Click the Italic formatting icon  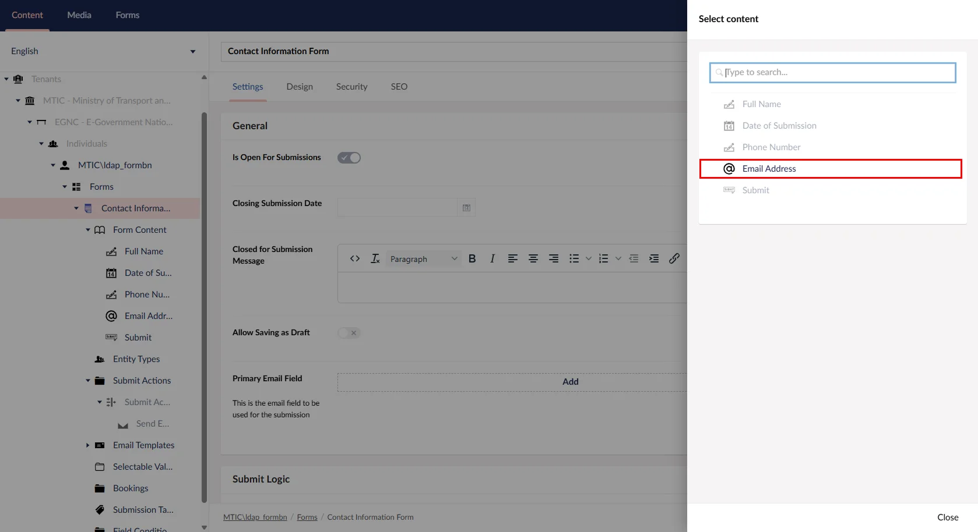(x=492, y=259)
